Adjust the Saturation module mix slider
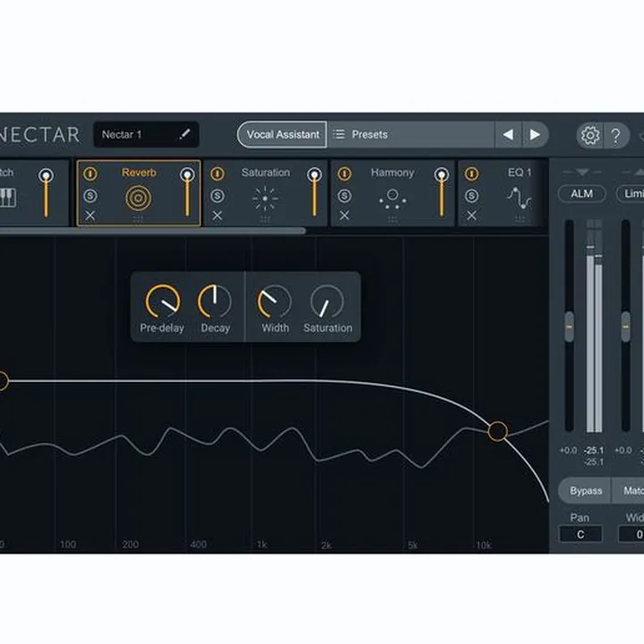Screen dimensions: 644x644 click(x=315, y=192)
